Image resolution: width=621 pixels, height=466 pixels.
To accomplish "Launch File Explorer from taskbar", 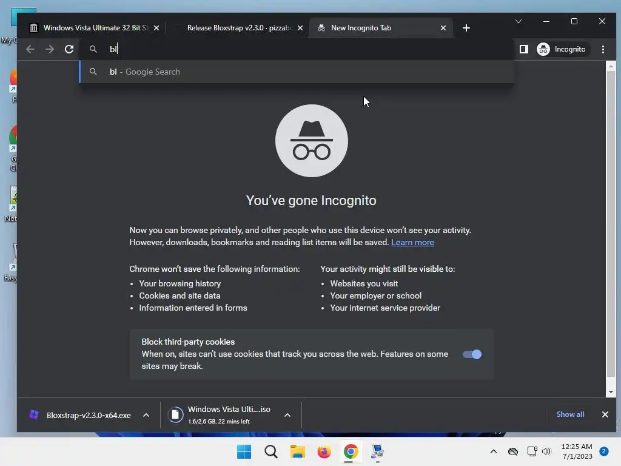I will pyautogui.click(x=297, y=451).
